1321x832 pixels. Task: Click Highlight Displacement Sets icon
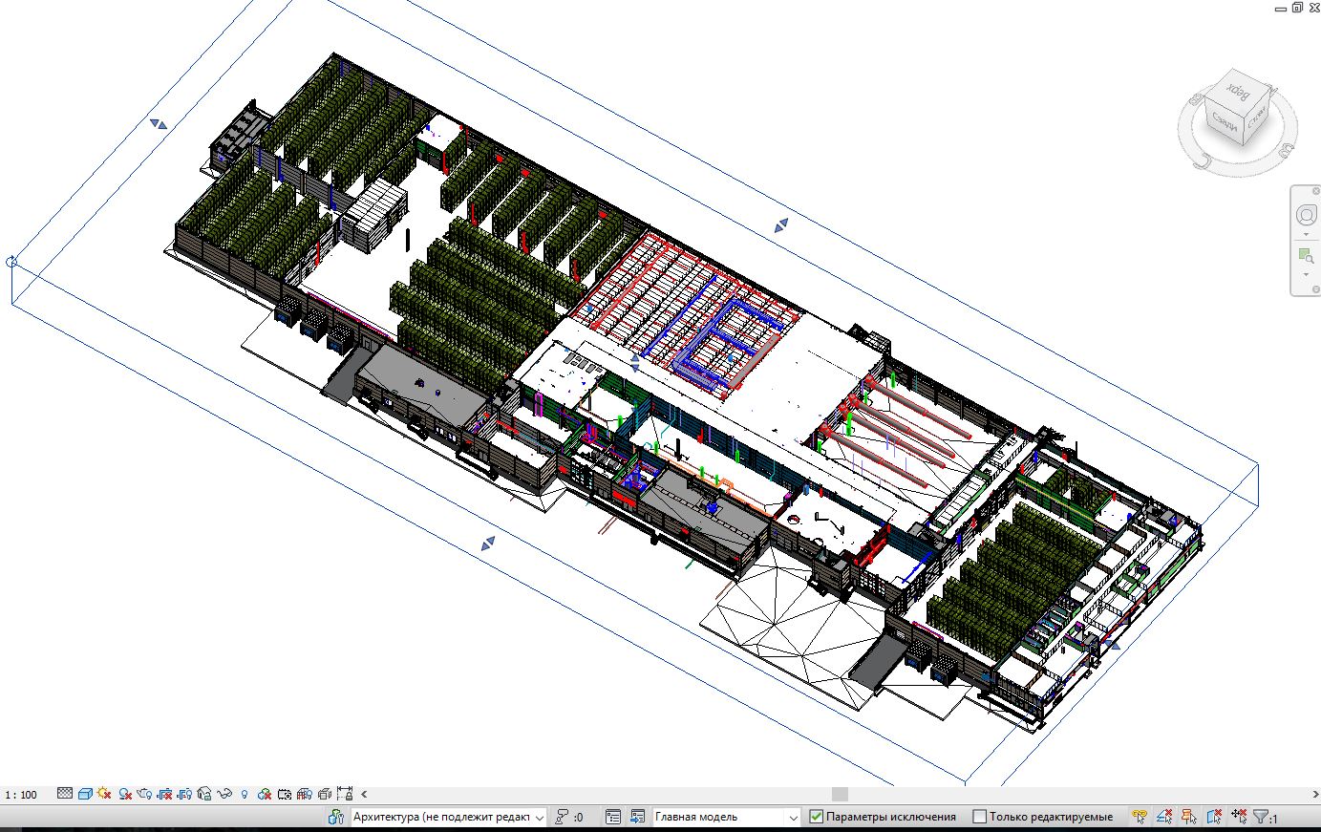[x=325, y=794]
